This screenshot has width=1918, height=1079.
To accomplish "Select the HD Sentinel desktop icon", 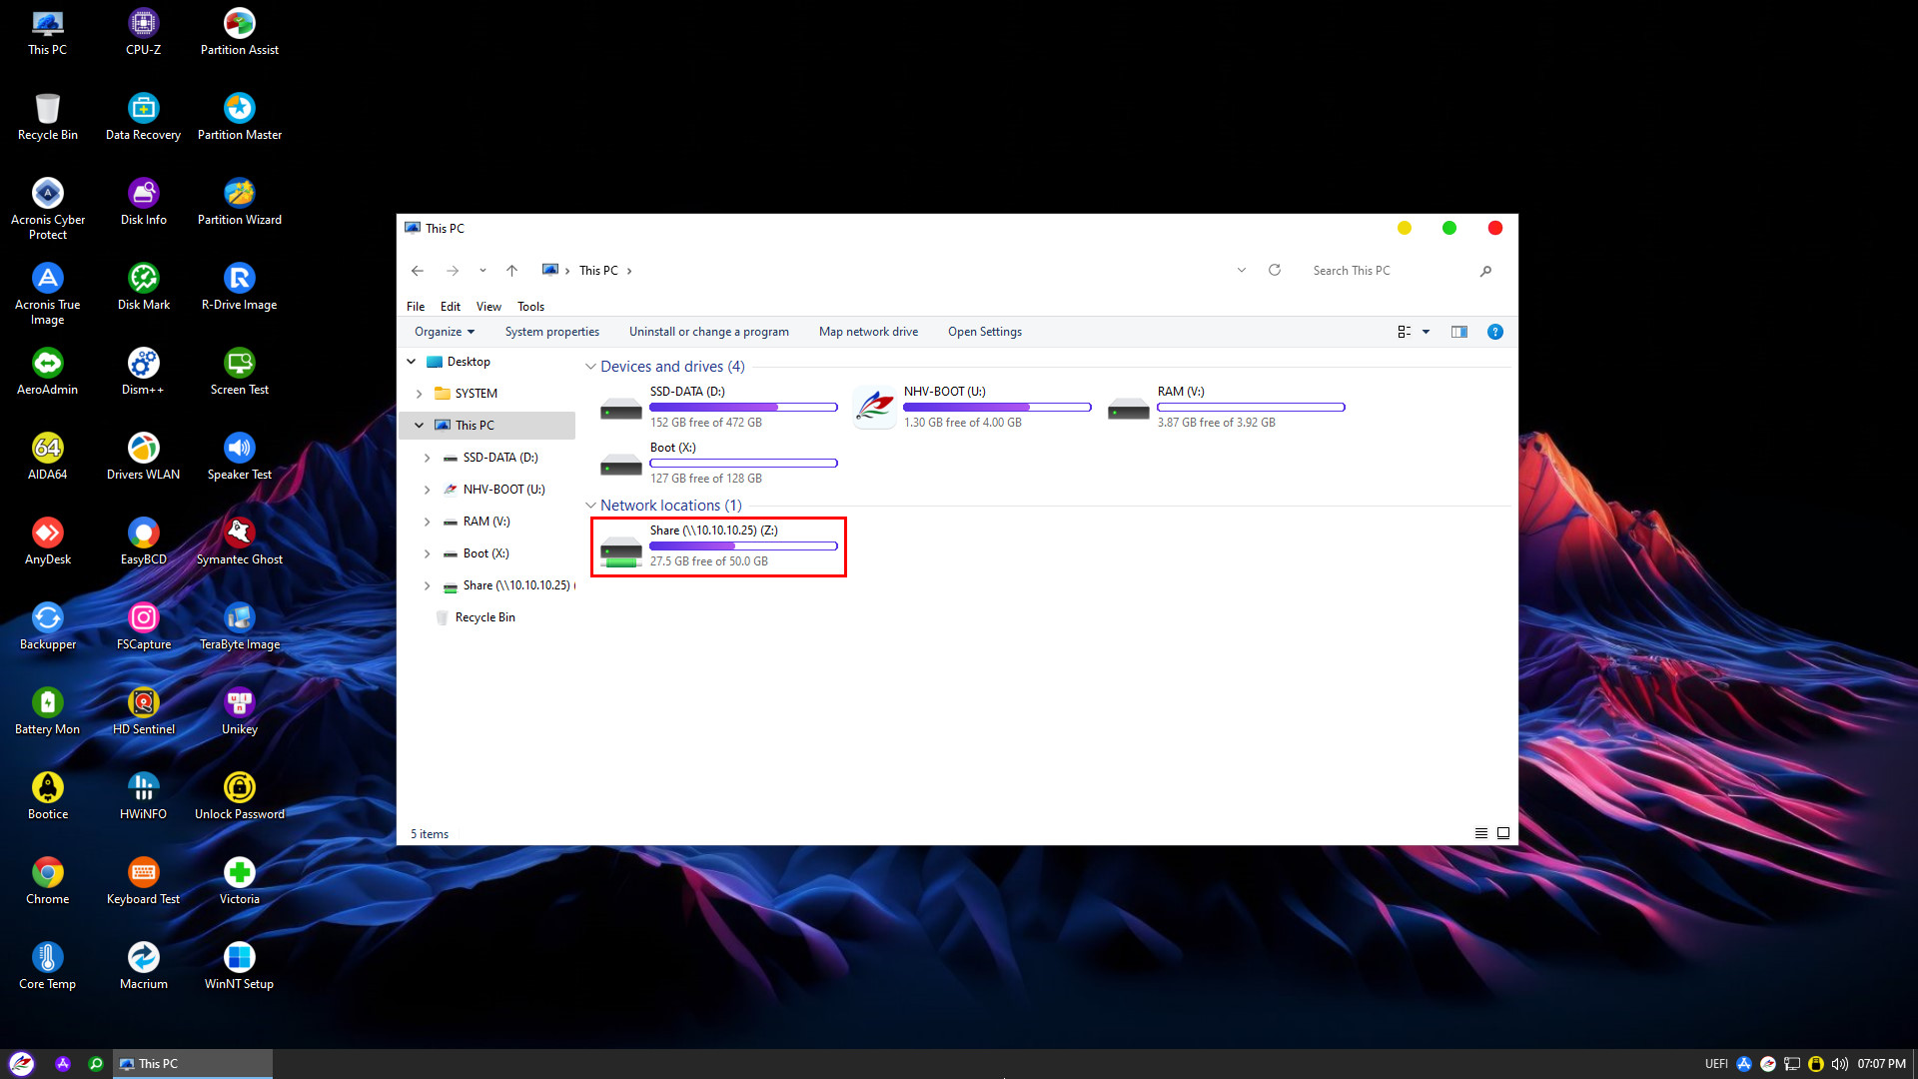I will pos(143,703).
